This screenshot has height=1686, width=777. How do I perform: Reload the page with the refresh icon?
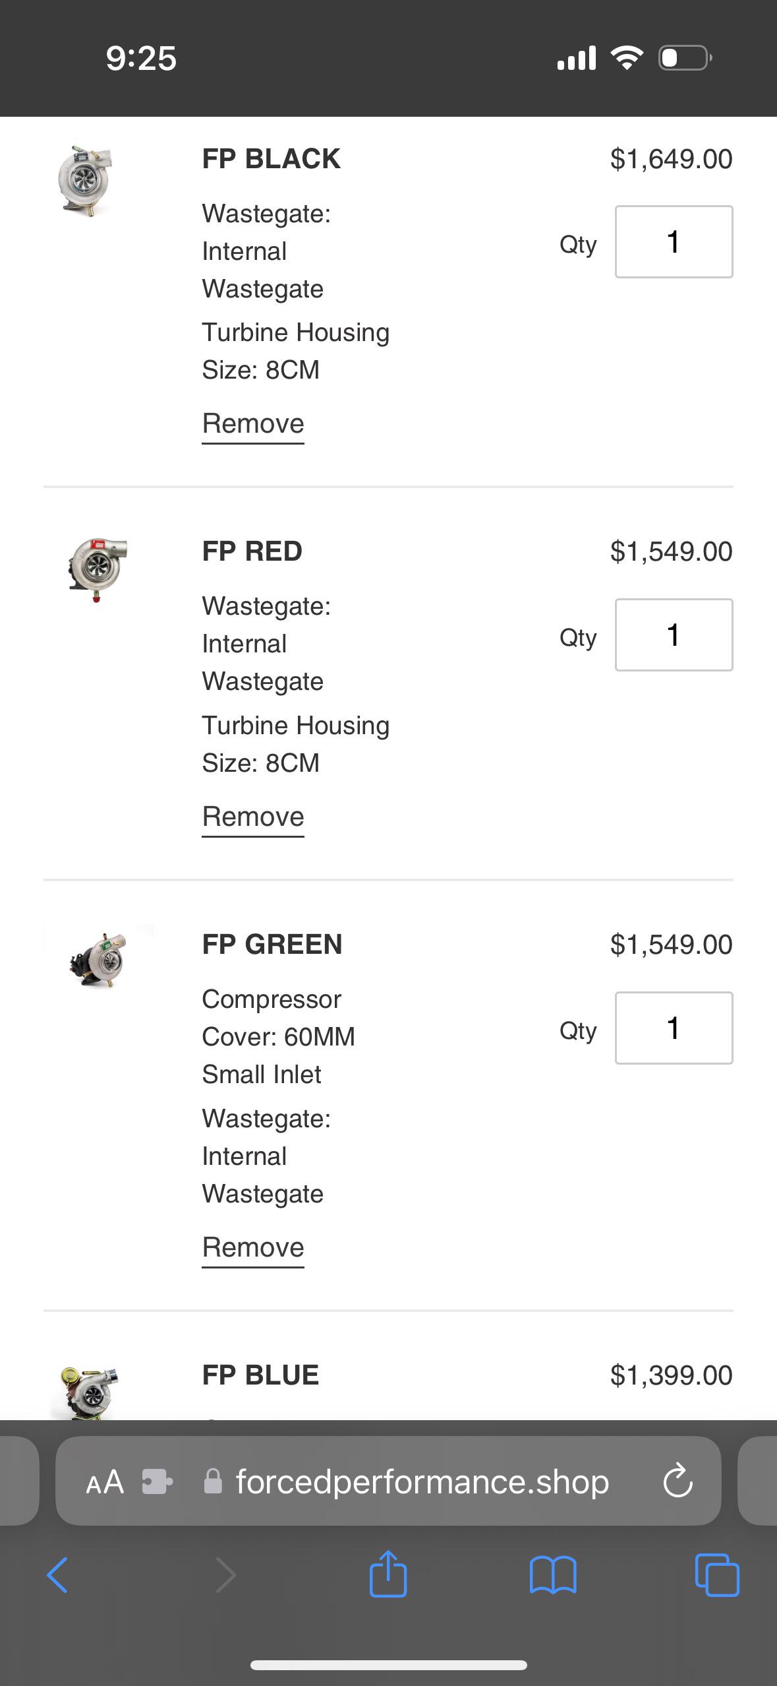pyautogui.click(x=677, y=1482)
